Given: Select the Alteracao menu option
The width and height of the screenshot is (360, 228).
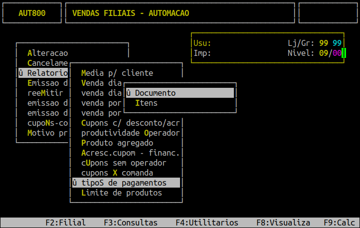Looking at the screenshot, I should point(48,53).
